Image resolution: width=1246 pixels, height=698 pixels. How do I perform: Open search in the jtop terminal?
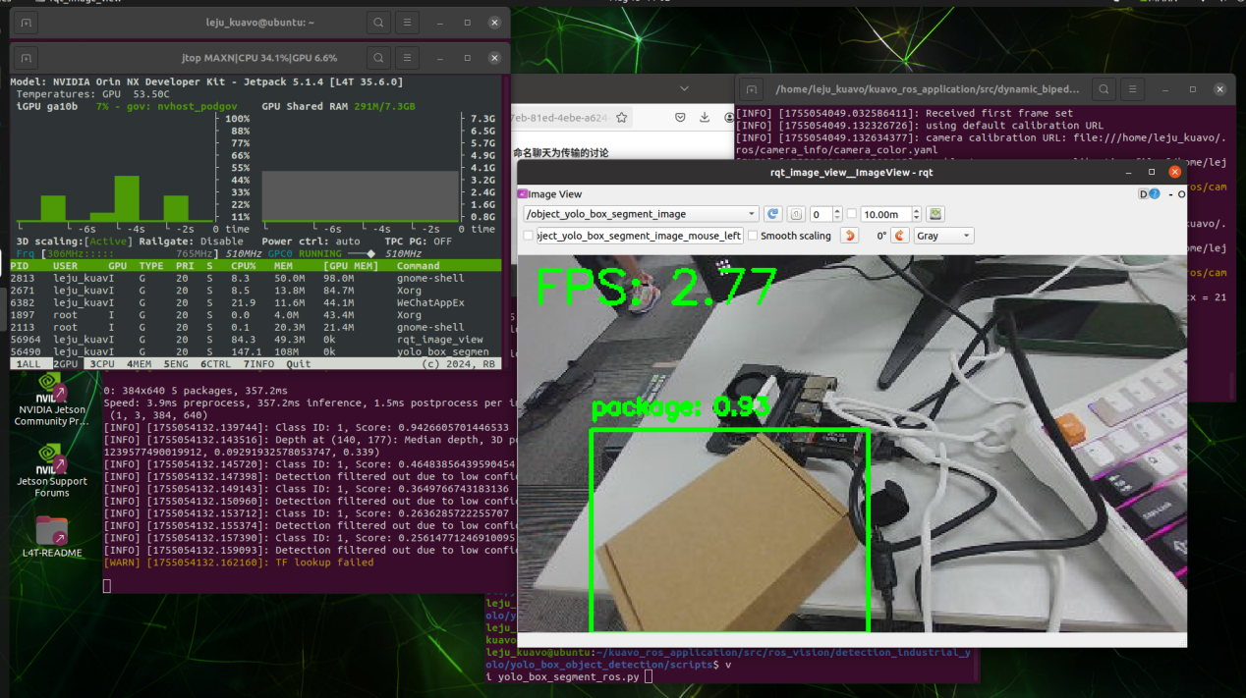(x=378, y=58)
